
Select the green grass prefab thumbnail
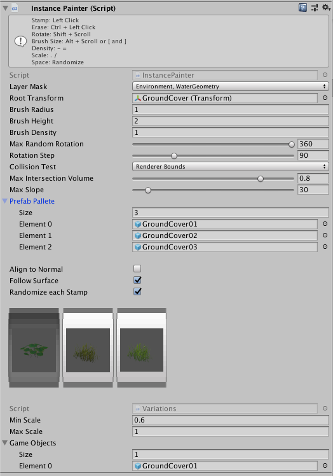(x=142, y=348)
